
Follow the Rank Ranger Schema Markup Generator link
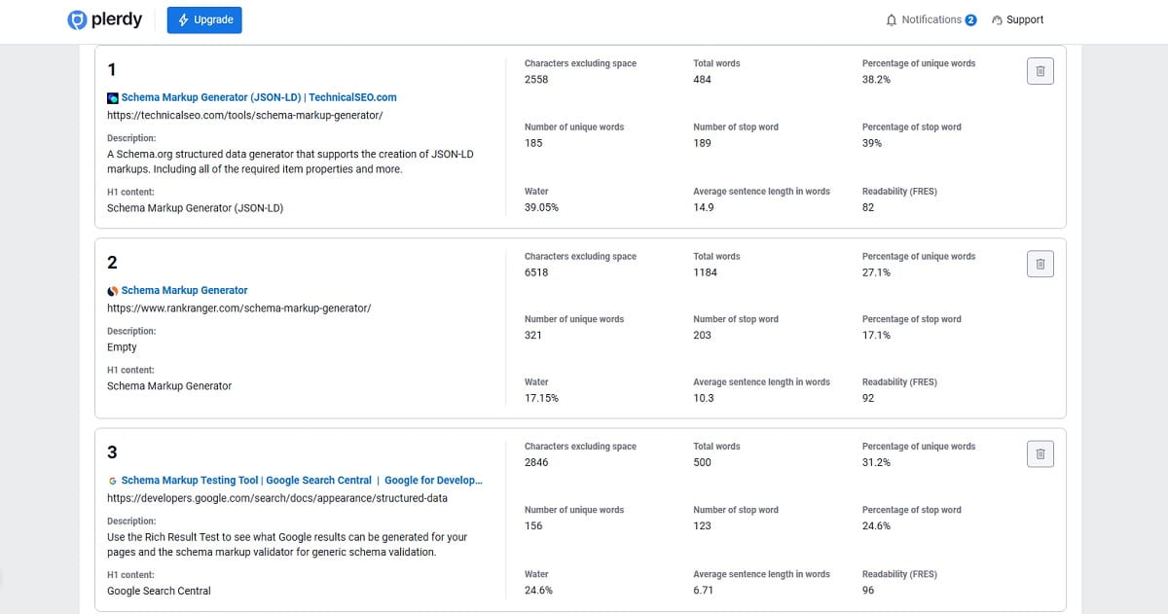tap(184, 289)
